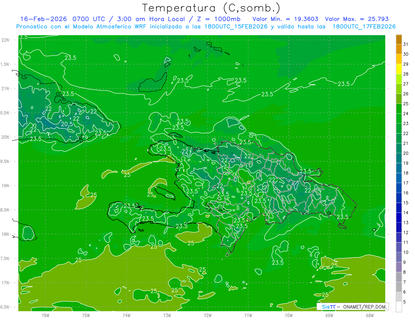415x320 pixels.
Task: Click the "18N" latitude axis label
Action: (6, 234)
